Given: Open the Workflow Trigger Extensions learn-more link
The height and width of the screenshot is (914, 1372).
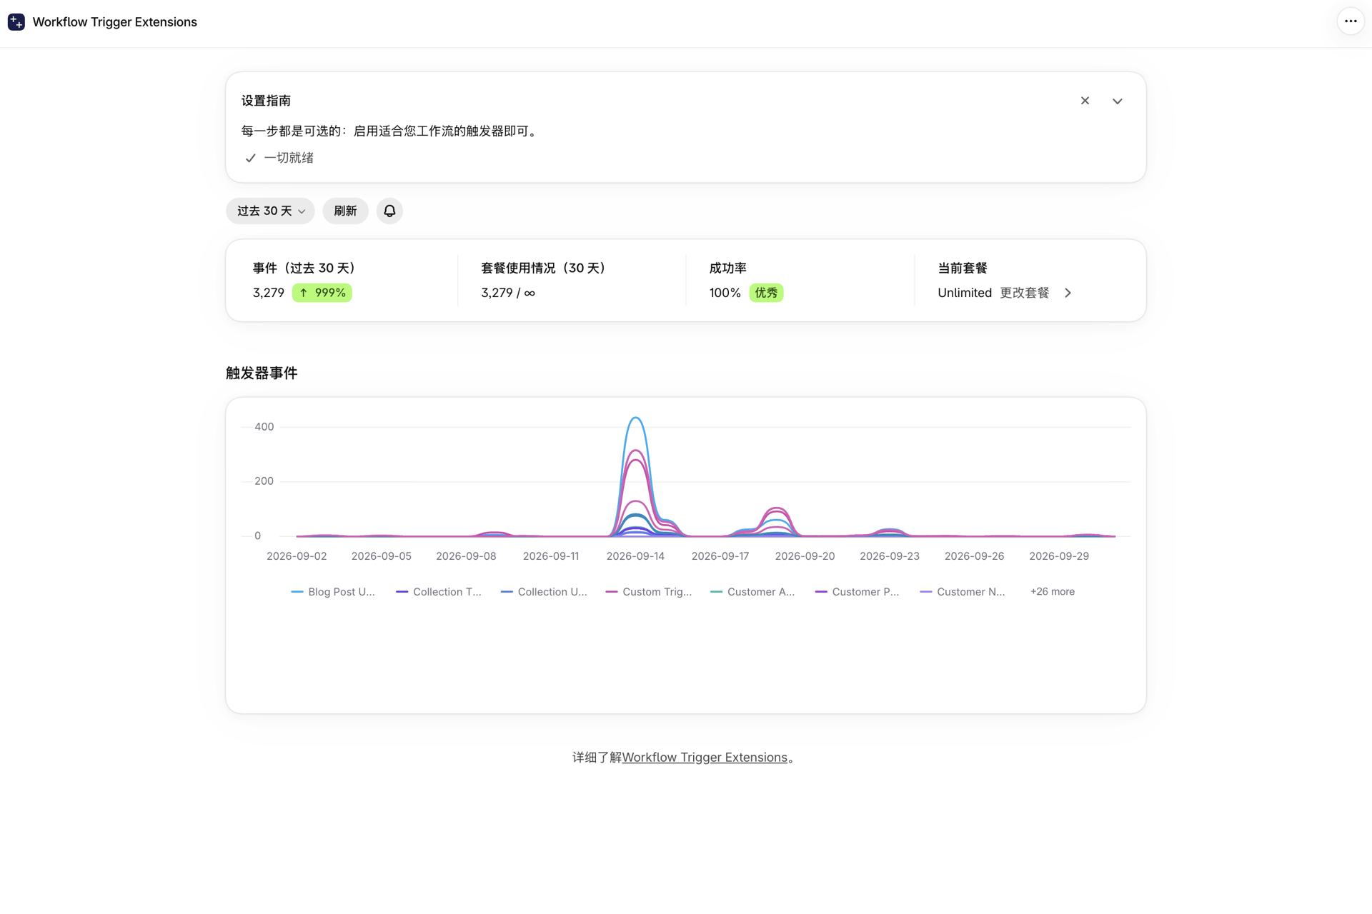Looking at the screenshot, I should pos(705,758).
